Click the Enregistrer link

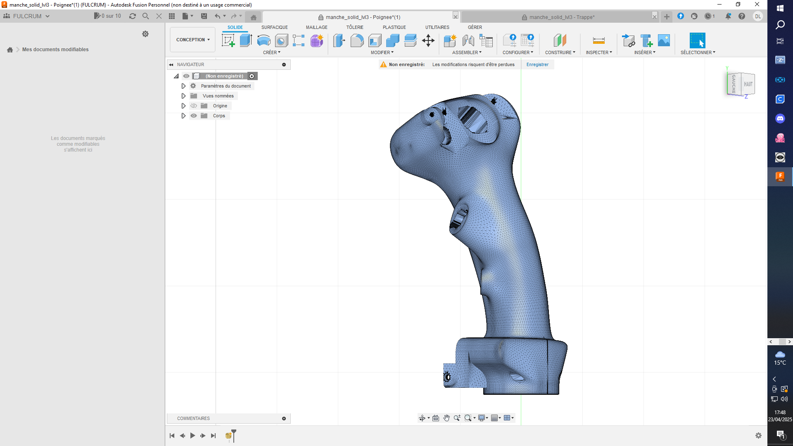tap(537, 64)
